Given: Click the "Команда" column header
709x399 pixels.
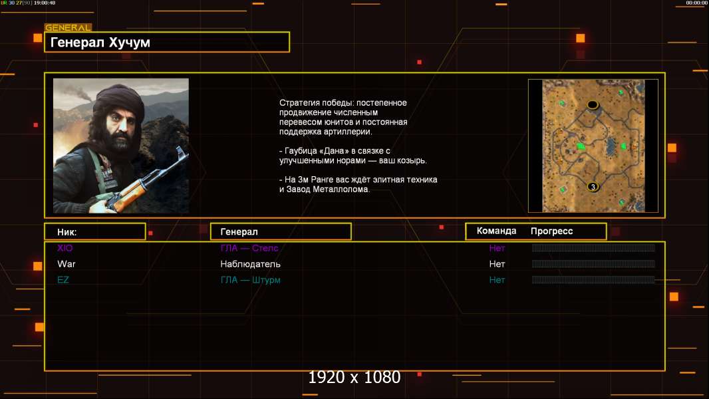Looking at the screenshot, I should pos(496,231).
